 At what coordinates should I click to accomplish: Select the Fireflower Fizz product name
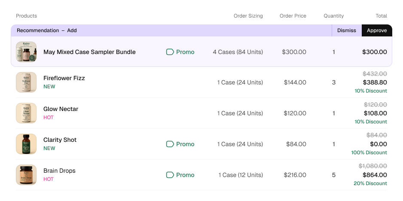coord(64,78)
